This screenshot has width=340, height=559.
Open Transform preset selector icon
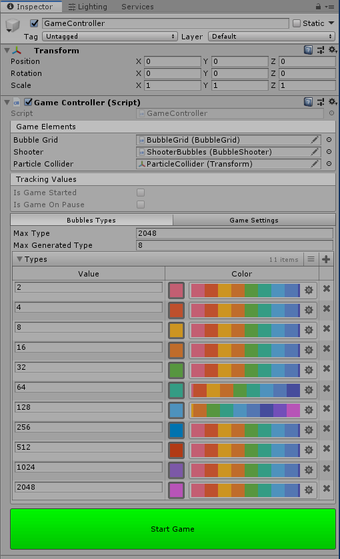tap(321, 50)
